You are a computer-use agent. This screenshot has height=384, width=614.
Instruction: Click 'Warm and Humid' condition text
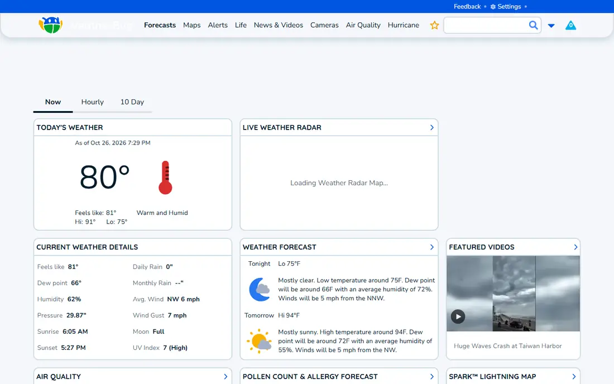(x=162, y=213)
